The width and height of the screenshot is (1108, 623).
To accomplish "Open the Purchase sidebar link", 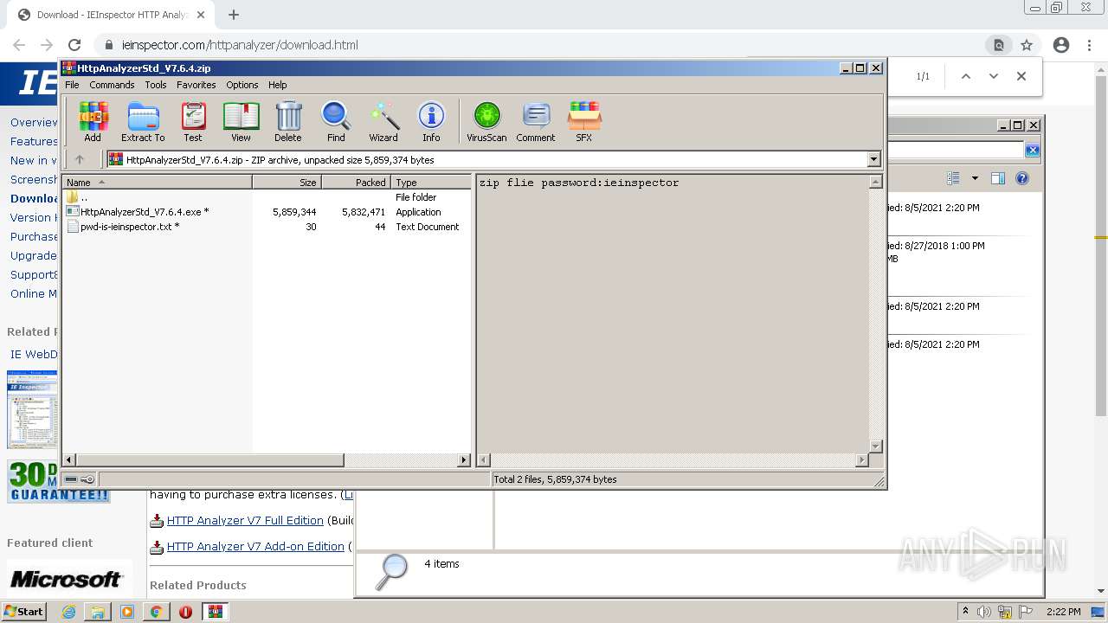I will pos(34,236).
